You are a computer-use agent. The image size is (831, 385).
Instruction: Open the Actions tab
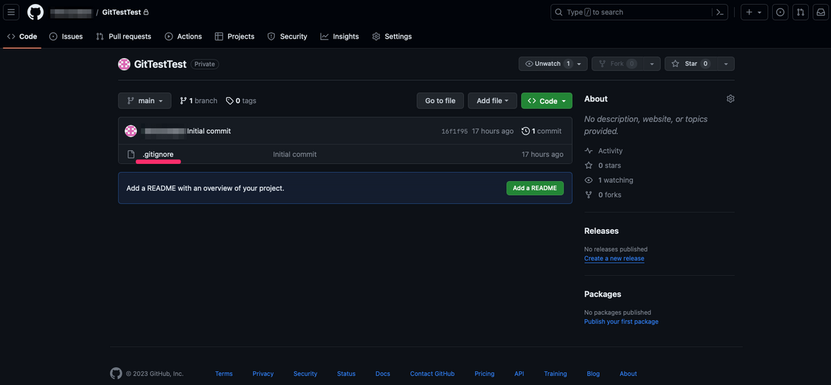click(184, 37)
